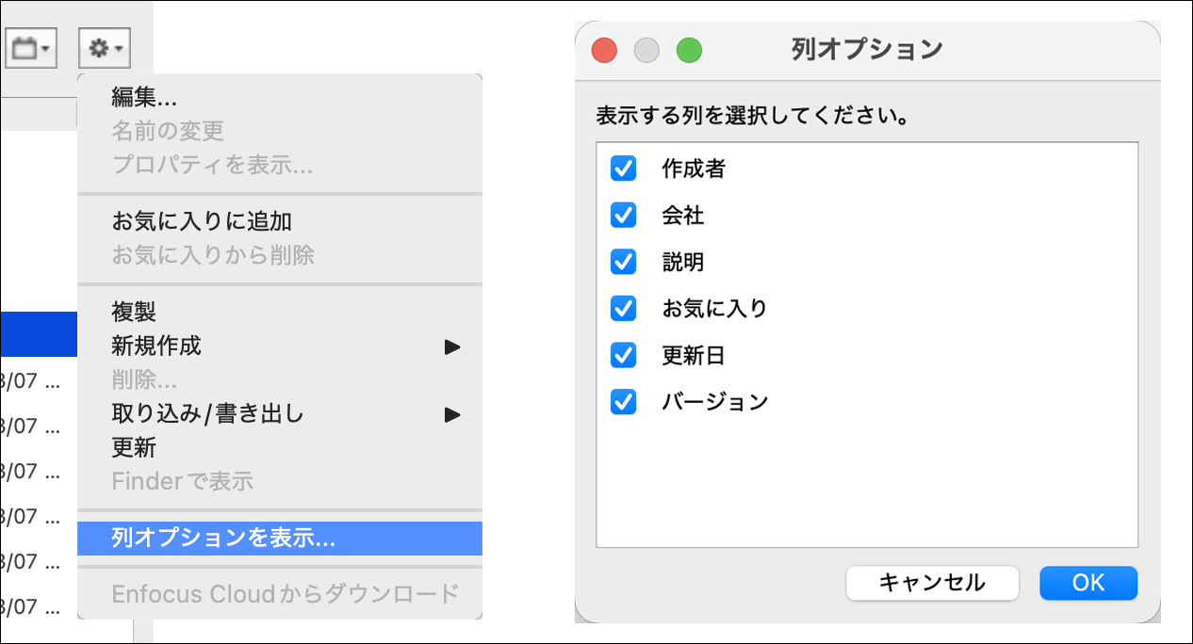
Task: Toggle the 更新日 column checkbox
Action: pyautogui.click(x=624, y=355)
